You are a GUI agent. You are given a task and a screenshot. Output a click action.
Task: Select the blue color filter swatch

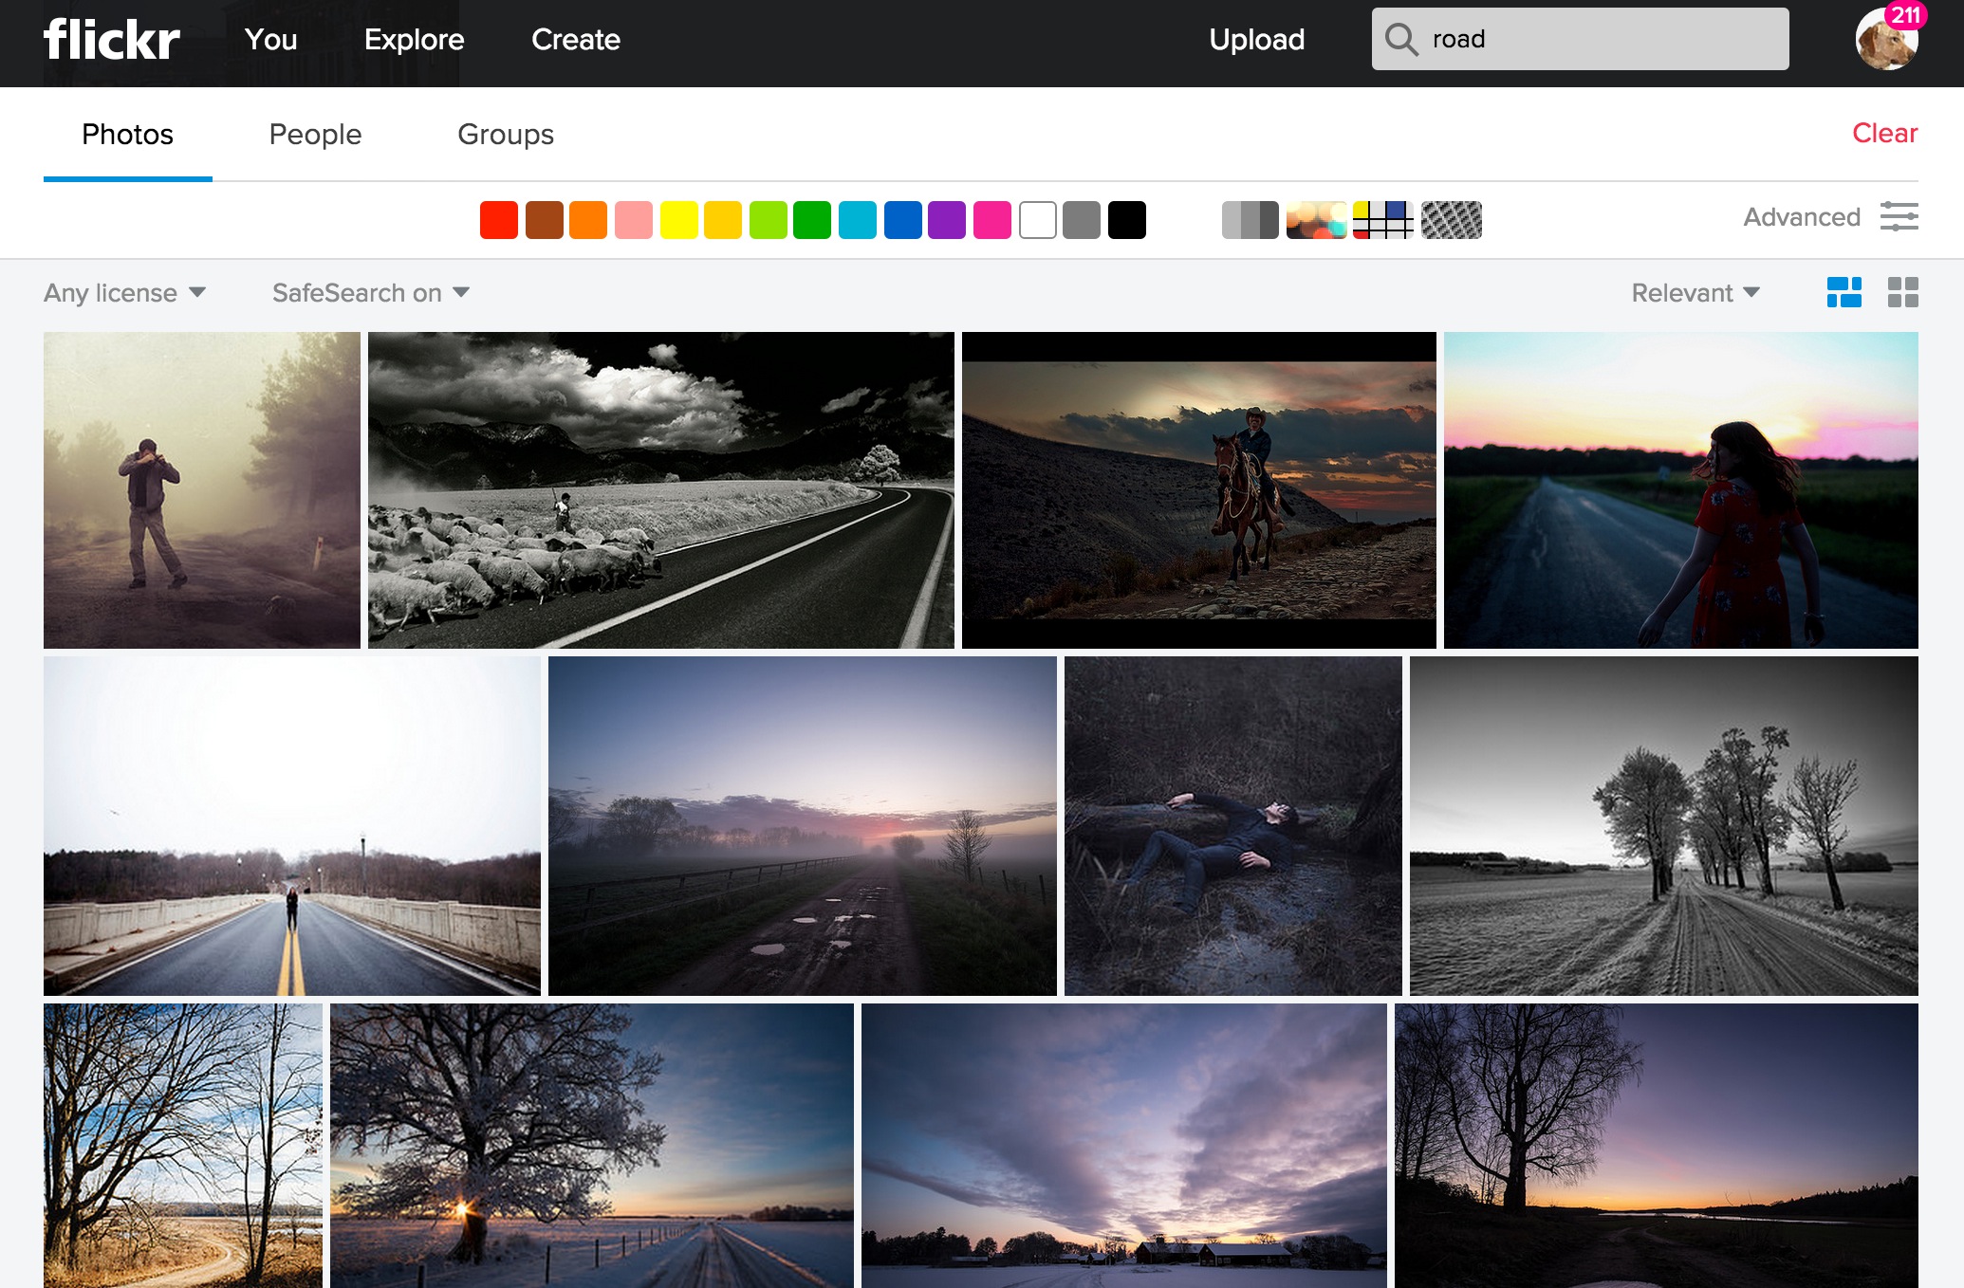[x=903, y=220]
